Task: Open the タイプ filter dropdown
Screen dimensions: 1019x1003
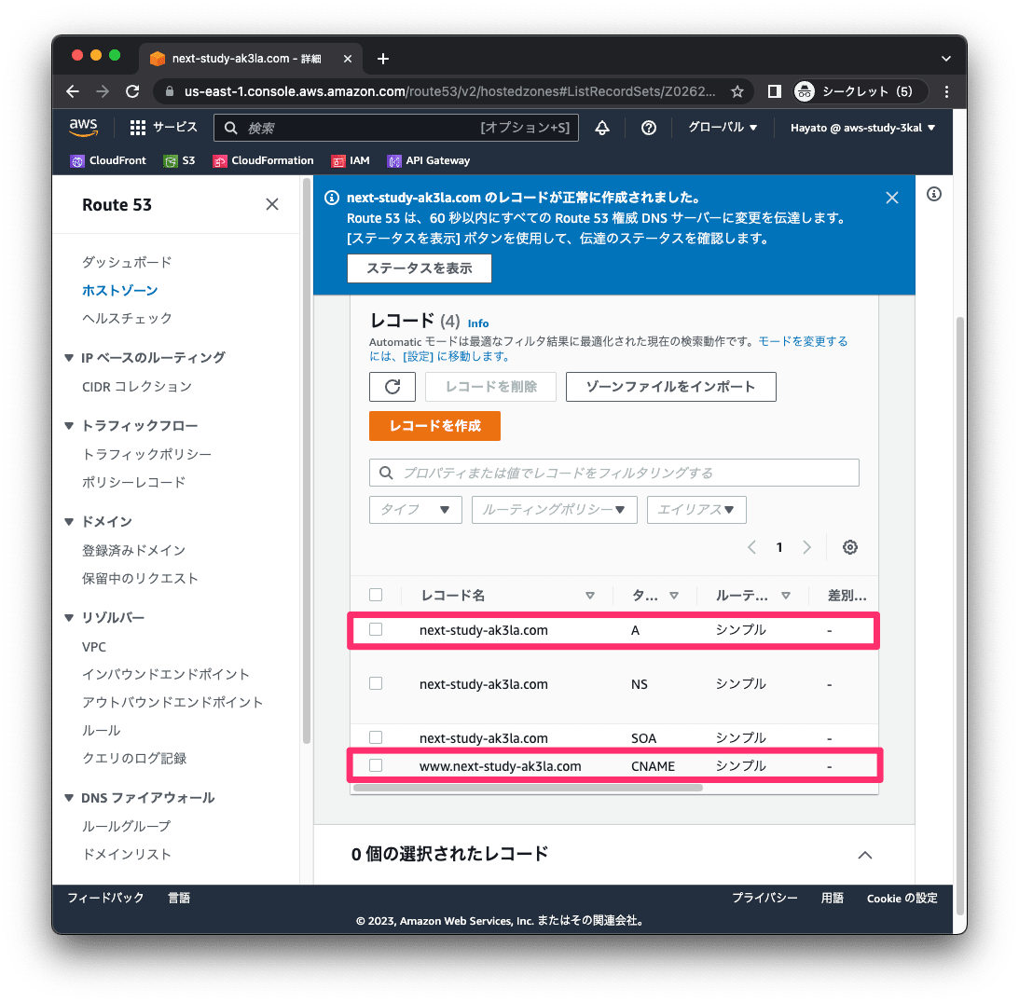Action: (416, 510)
